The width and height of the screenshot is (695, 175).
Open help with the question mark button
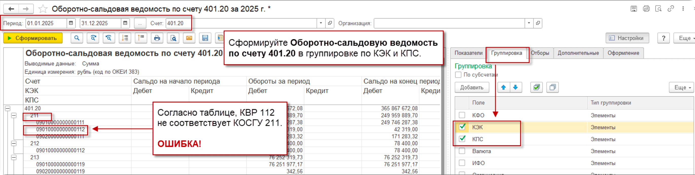tap(663, 38)
